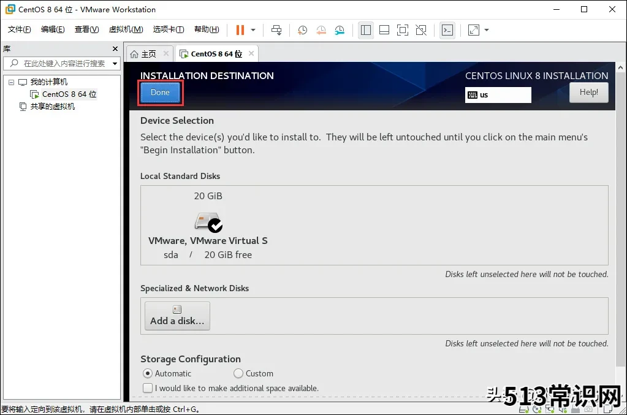Send Ctrl+Alt+Del to the virtual machine
The height and width of the screenshot is (415, 627).
point(276,30)
